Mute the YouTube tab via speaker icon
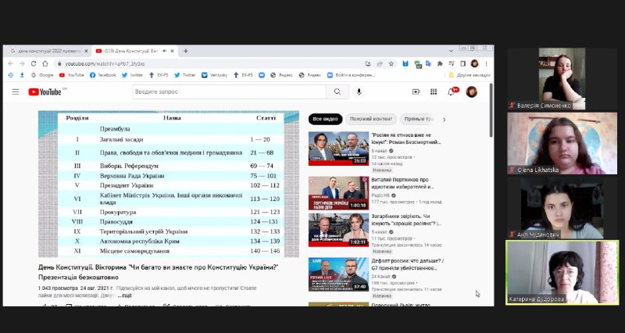625x333 pixels. (164, 51)
